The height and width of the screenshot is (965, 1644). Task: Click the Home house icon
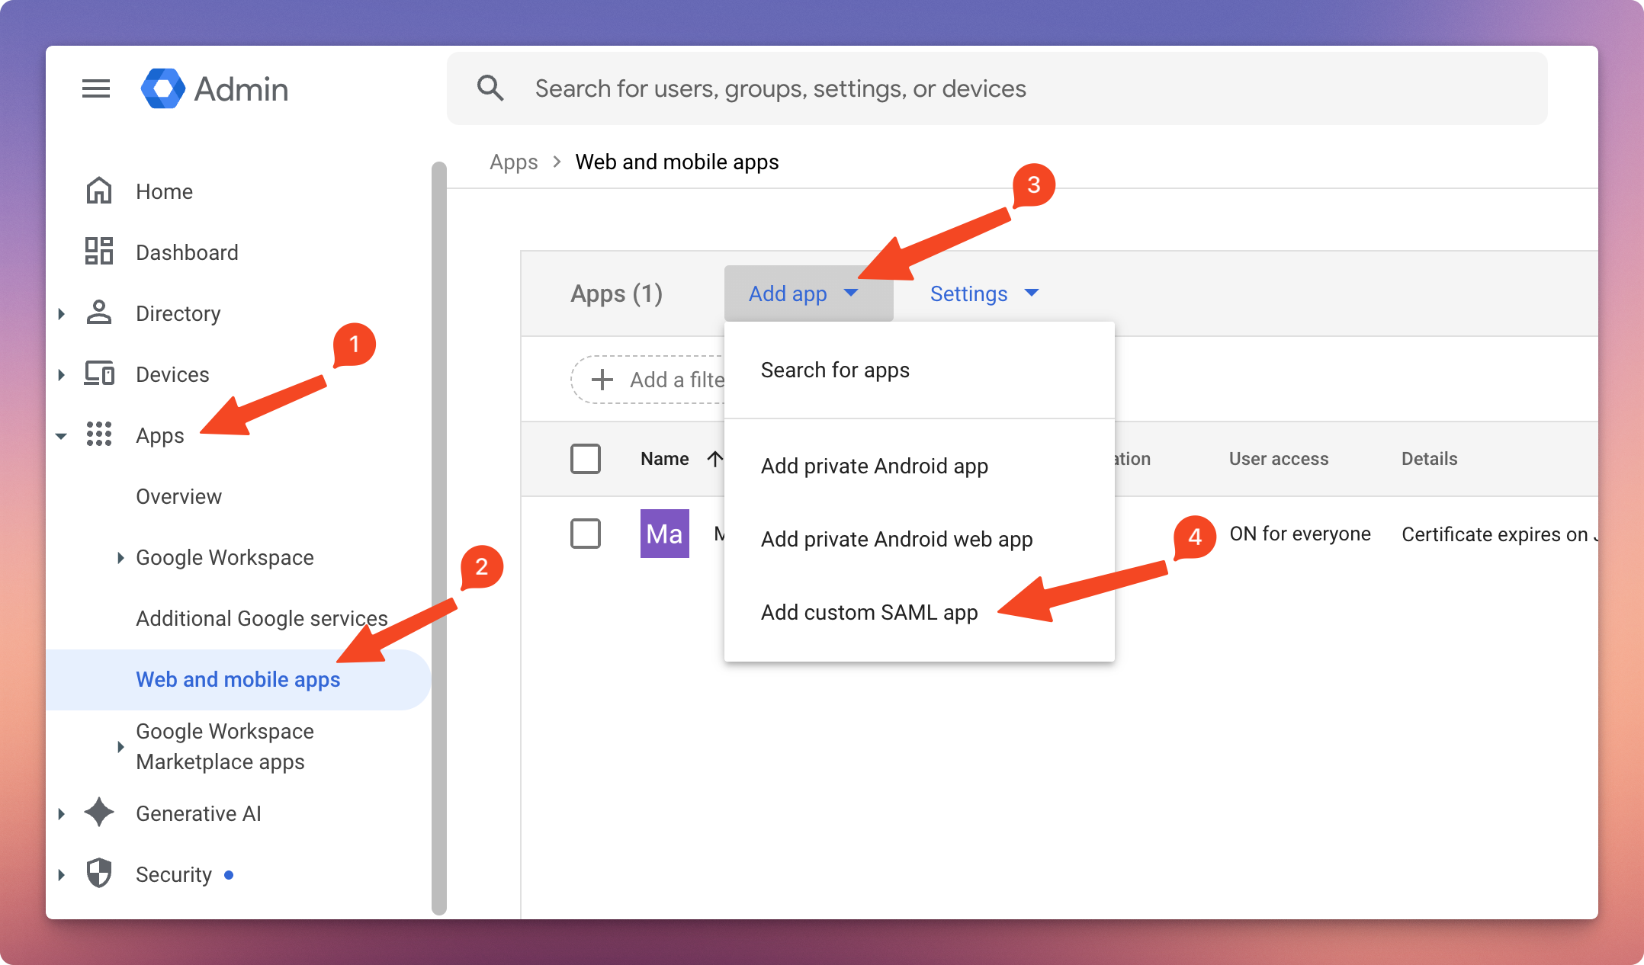[99, 191]
